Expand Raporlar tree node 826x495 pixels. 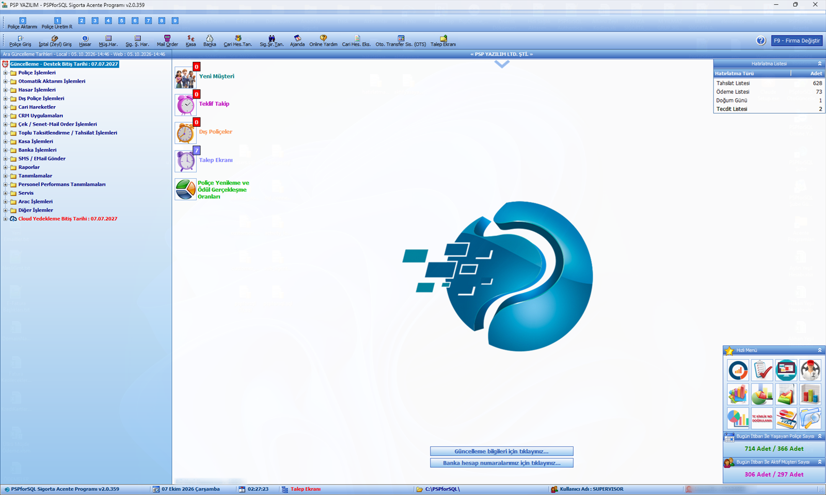[x=6, y=167]
